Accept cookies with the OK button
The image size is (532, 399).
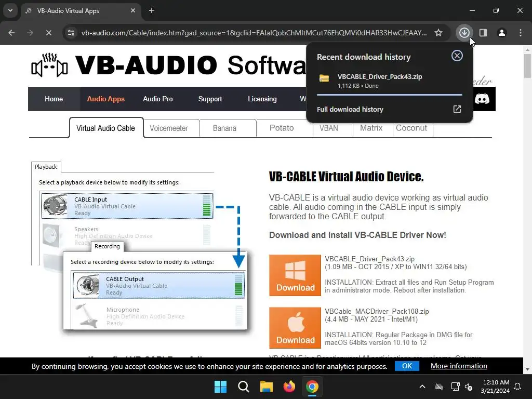(x=407, y=366)
